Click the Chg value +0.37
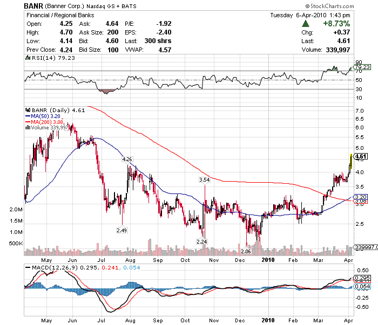Screen dimensions: 378x325 click(x=342, y=32)
